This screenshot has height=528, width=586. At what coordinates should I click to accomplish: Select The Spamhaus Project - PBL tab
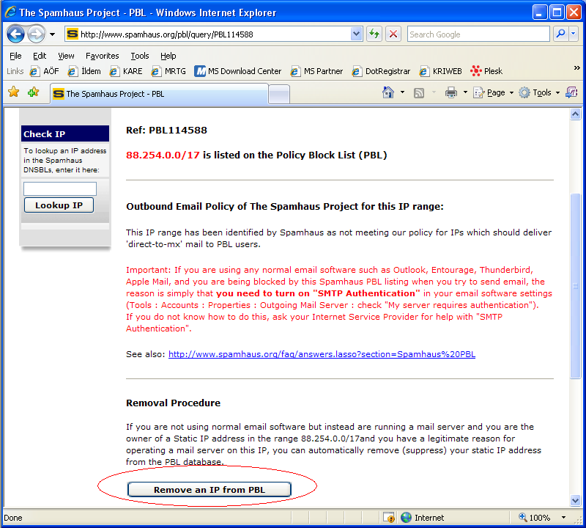pyautogui.click(x=159, y=94)
